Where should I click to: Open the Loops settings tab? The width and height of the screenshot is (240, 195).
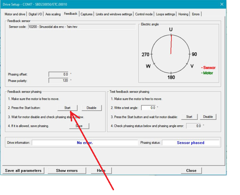tap(165, 14)
